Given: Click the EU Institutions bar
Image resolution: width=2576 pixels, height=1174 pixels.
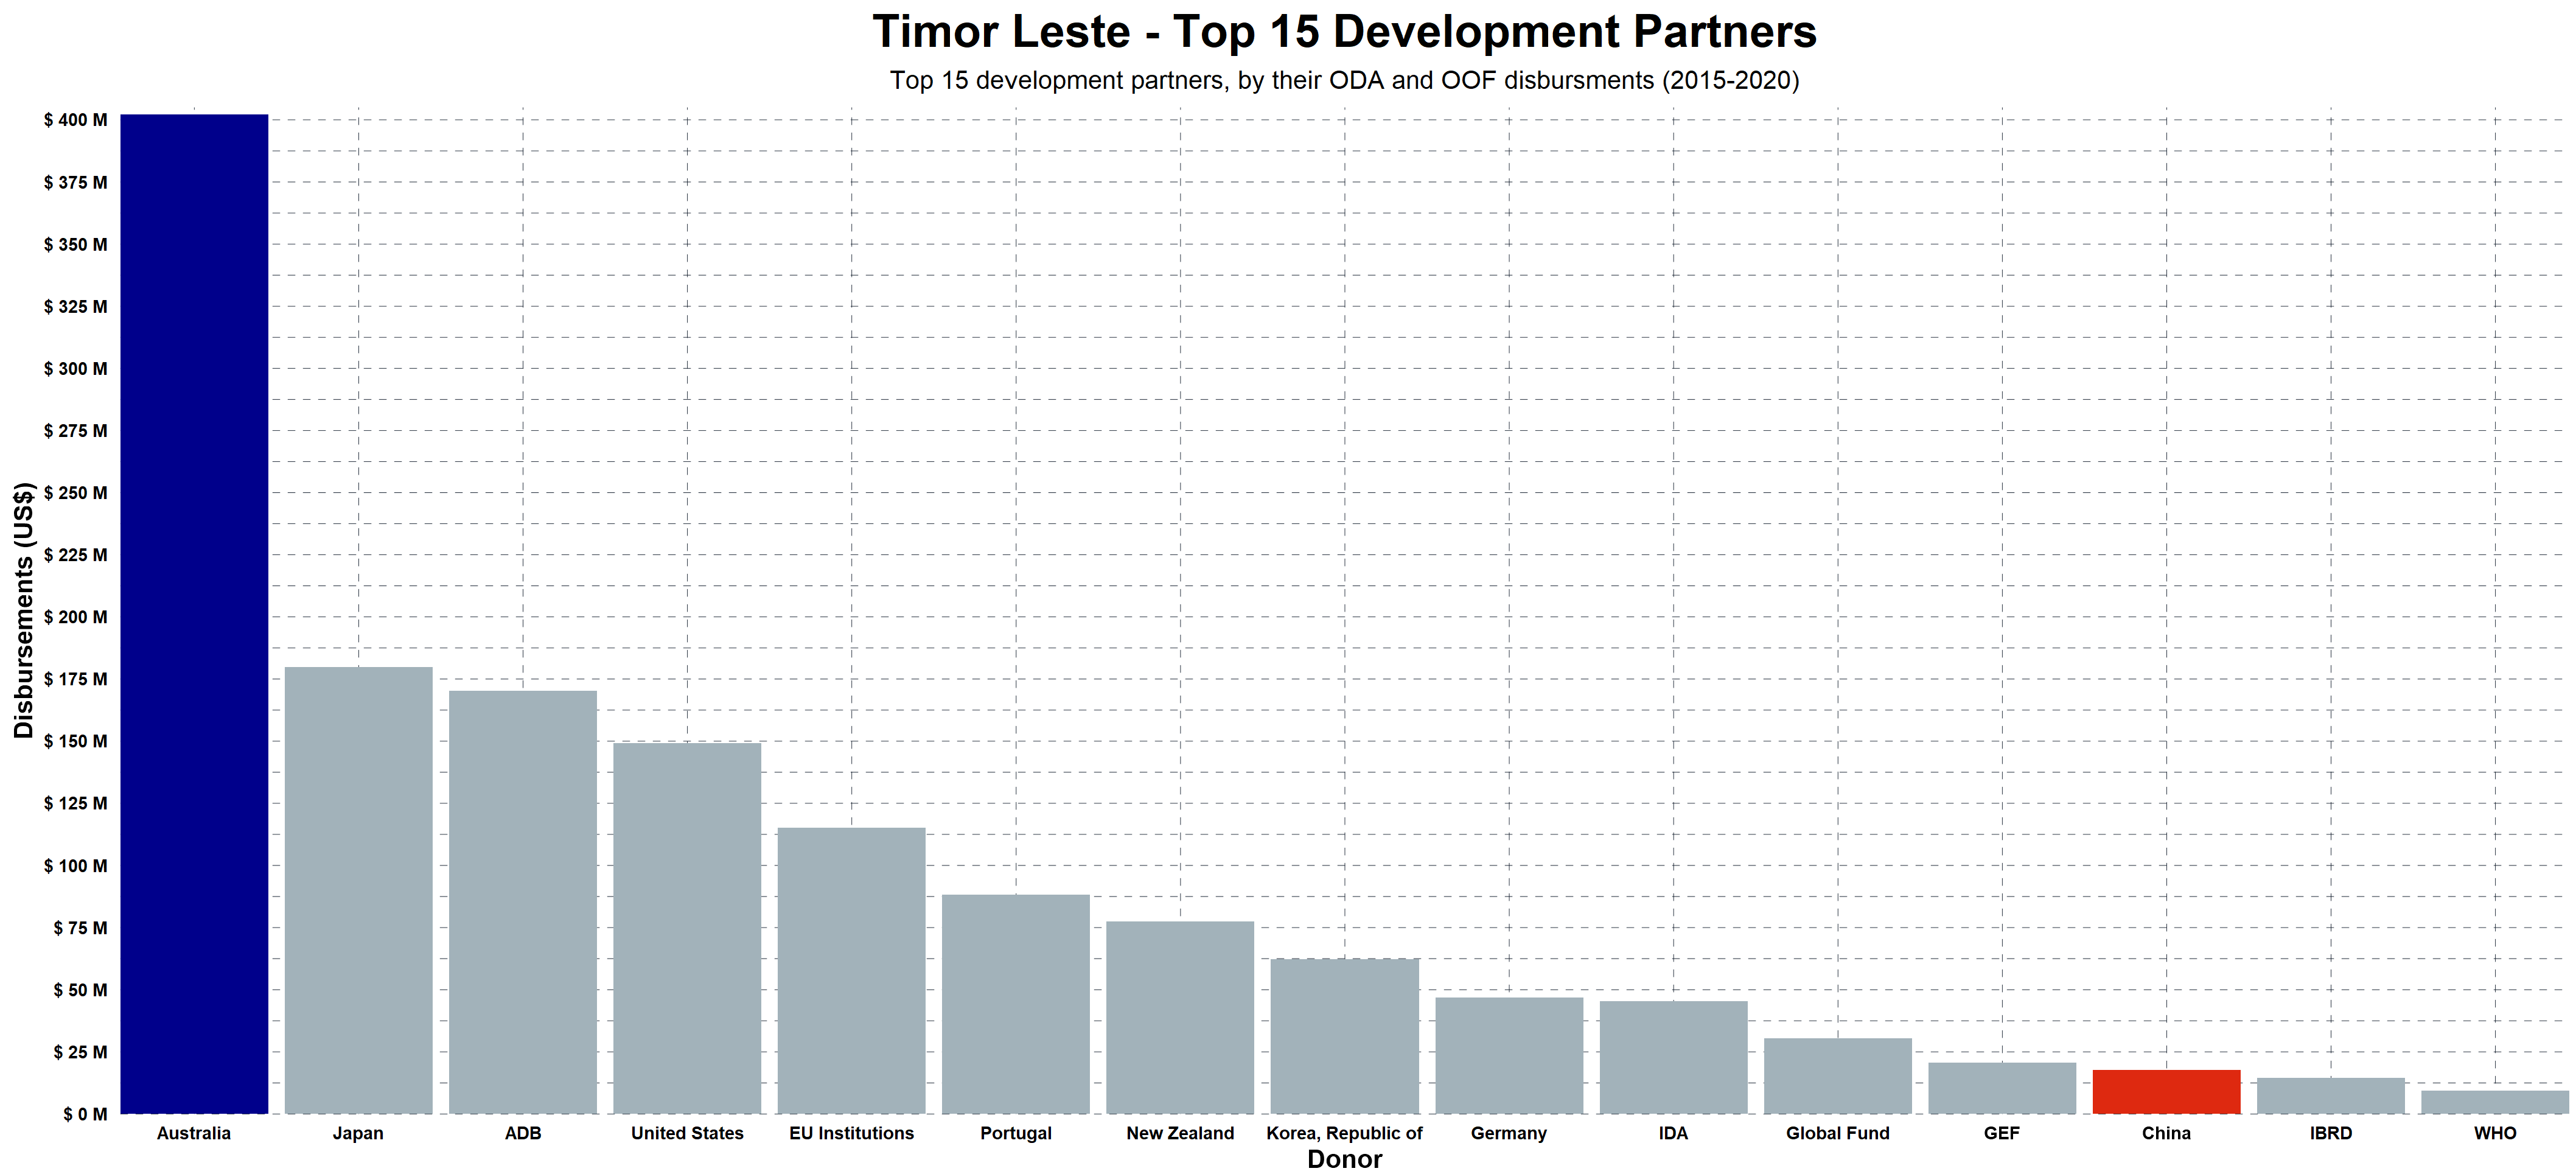Looking at the screenshot, I should point(851,970).
